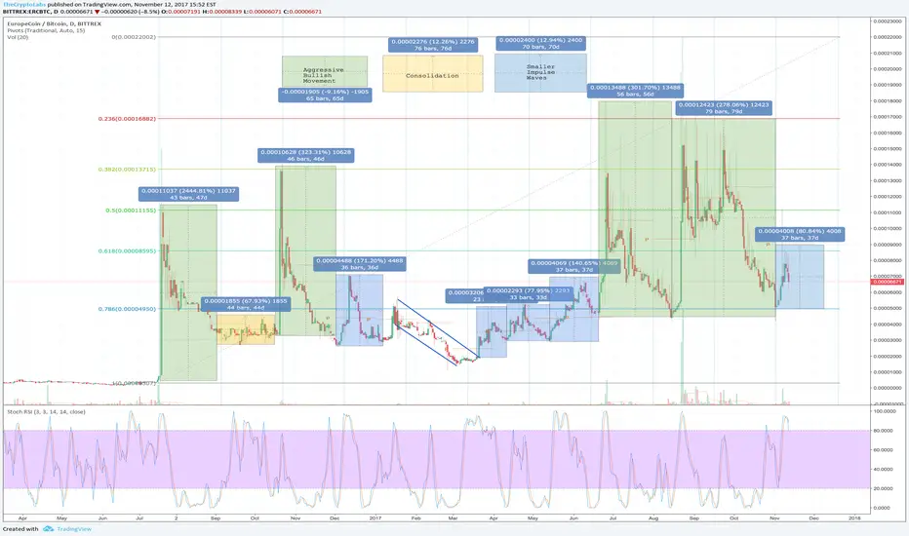
Task: Click the '0.5(0.00011155)' Fibonacci level label
Action: [131, 211]
